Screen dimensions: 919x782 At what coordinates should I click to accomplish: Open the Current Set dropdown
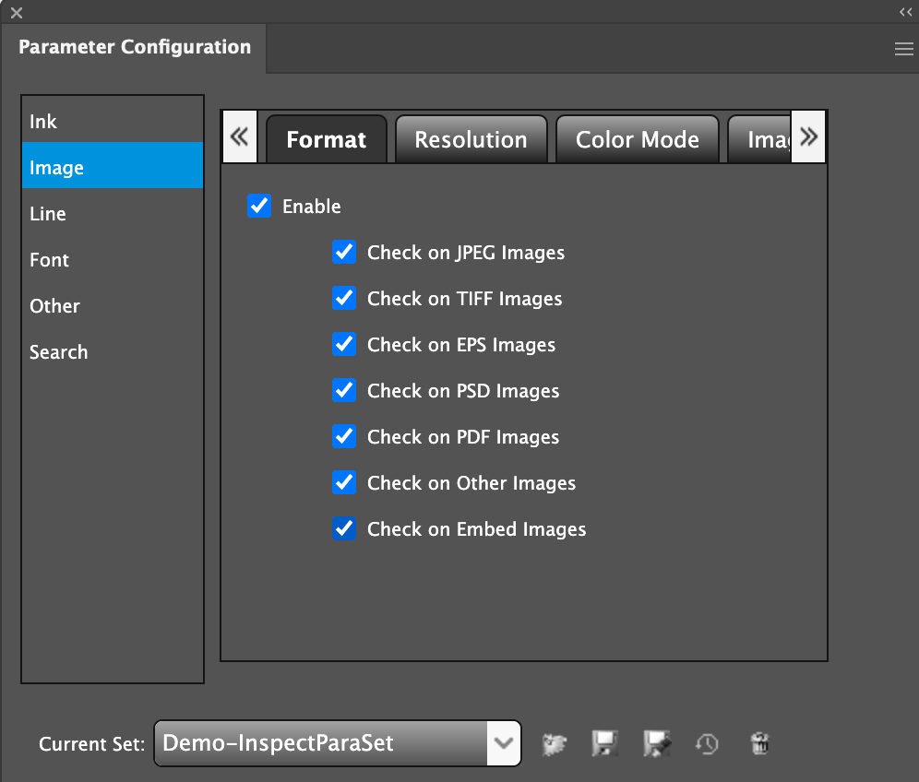click(x=503, y=743)
